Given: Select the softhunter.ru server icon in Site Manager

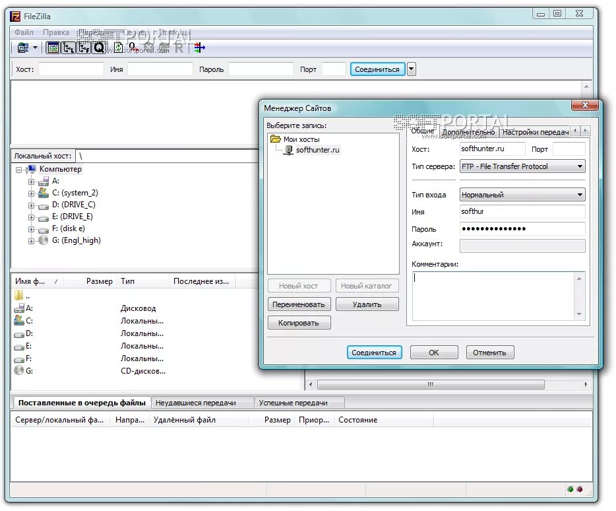Looking at the screenshot, I should 289,150.
